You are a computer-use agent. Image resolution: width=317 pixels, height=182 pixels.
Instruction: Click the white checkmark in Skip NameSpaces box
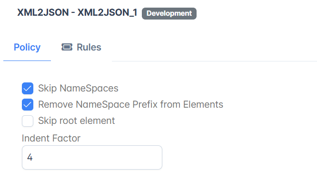pos(28,89)
